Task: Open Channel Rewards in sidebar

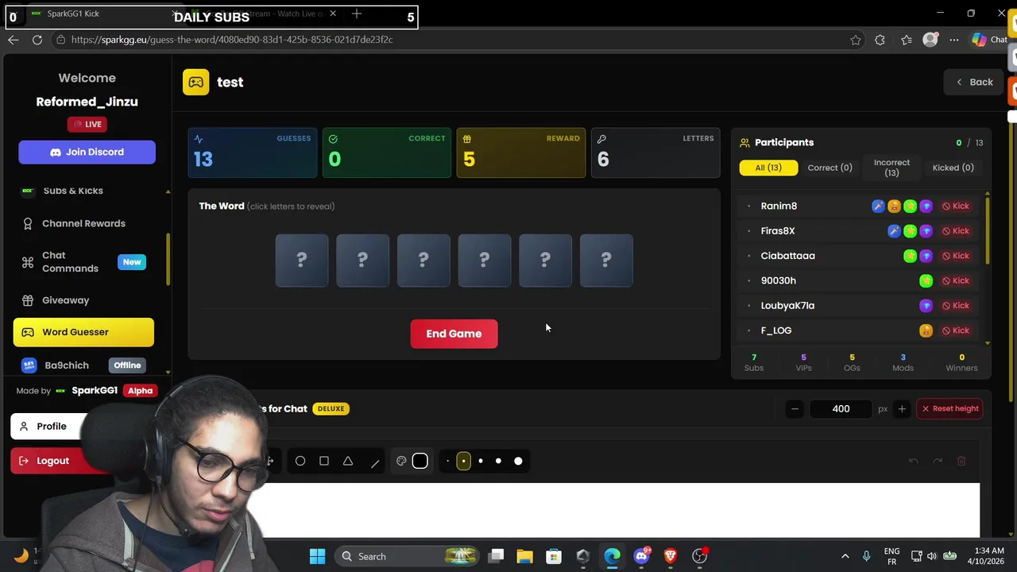Action: pyautogui.click(x=83, y=223)
